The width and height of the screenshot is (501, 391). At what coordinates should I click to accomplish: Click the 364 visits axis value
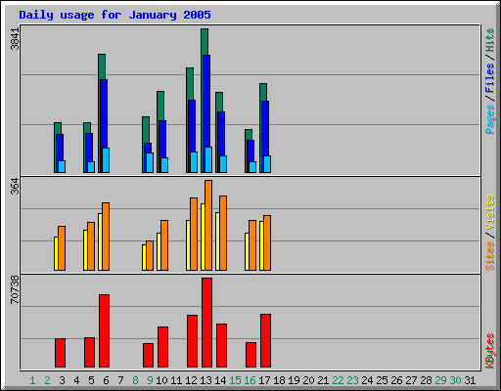point(15,186)
